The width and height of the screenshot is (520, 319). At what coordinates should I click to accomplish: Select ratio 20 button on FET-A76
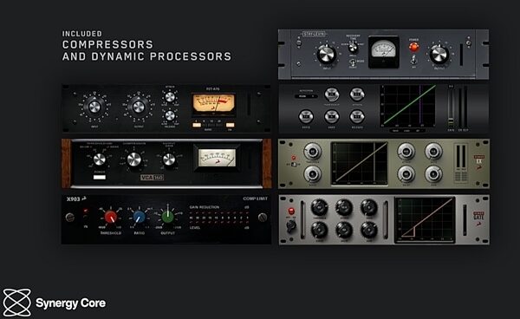[x=219, y=125]
